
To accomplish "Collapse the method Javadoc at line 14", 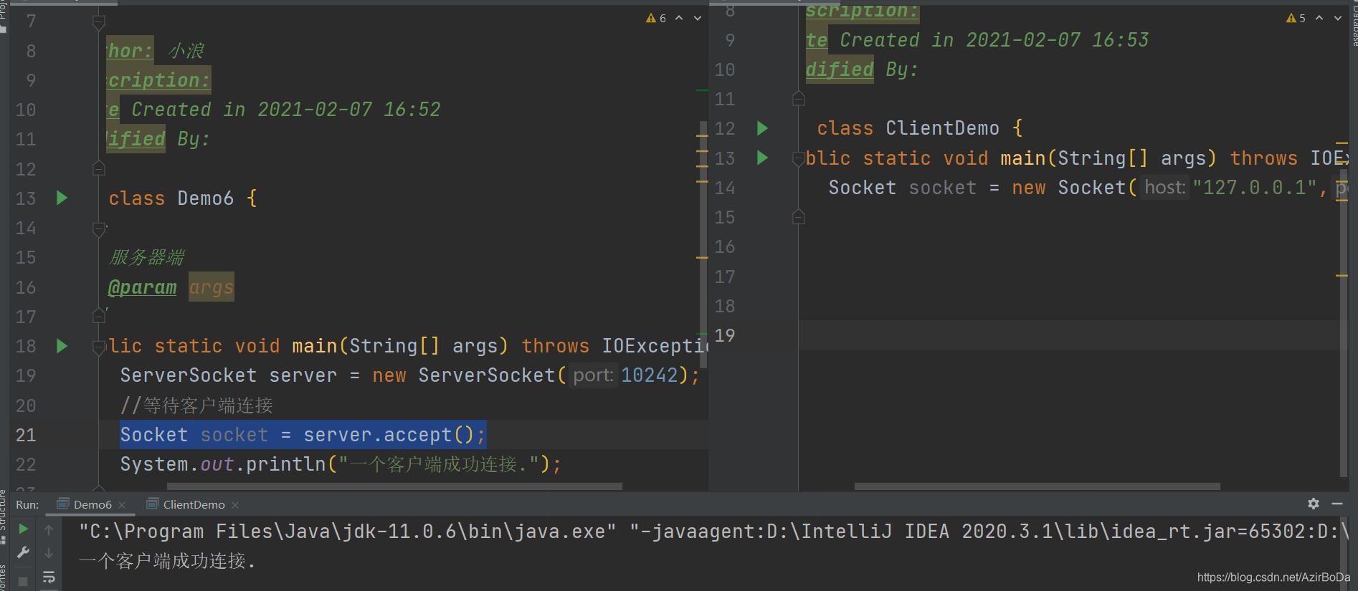I will tap(99, 229).
